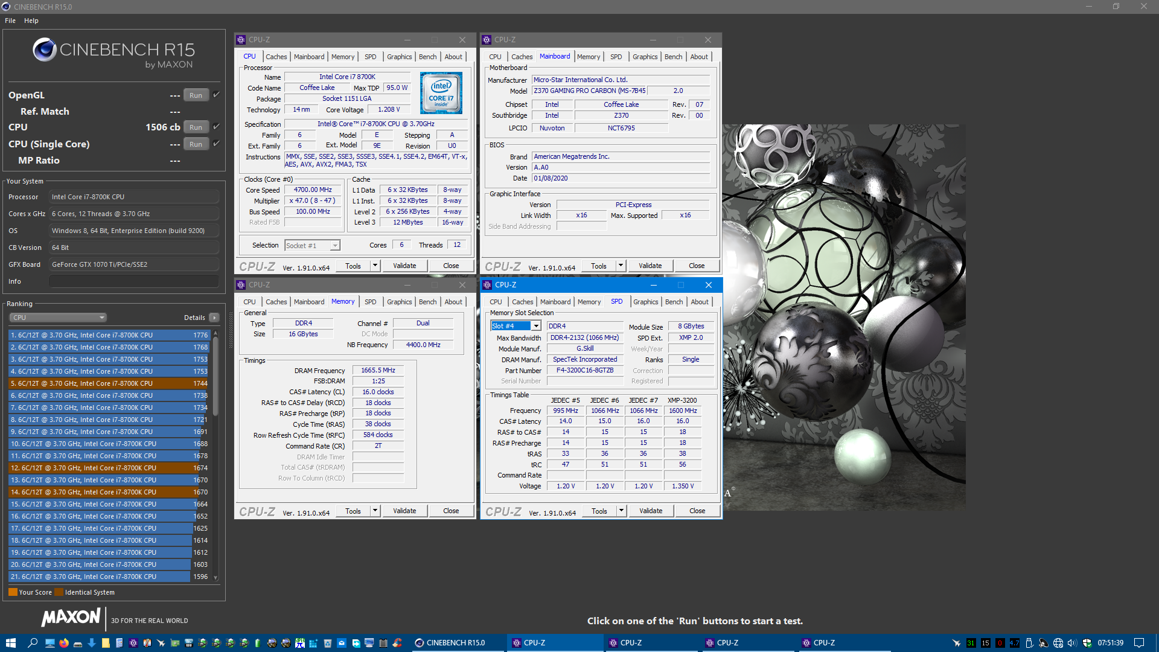This screenshot has width=1159, height=652.
Task: Open Windows Security shield tray icon
Action: click(x=1087, y=643)
